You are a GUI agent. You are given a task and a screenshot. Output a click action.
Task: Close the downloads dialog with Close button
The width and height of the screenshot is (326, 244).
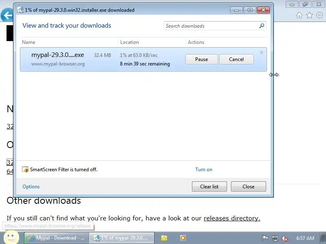pyautogui.click(x=249, y=187)
